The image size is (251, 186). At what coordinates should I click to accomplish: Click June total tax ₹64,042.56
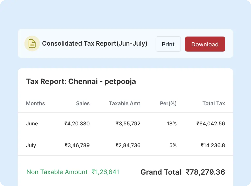pyautogui.click(x=211, y=124)
